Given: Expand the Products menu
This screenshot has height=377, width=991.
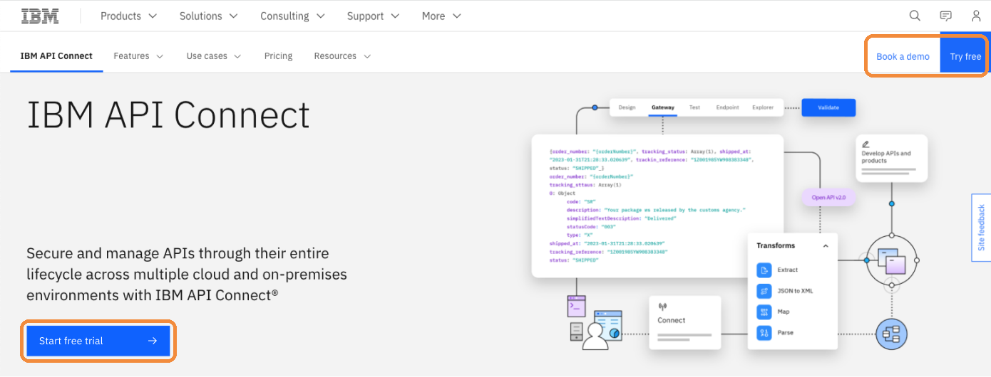Looking at the screenshot, I should coord(130,16).
